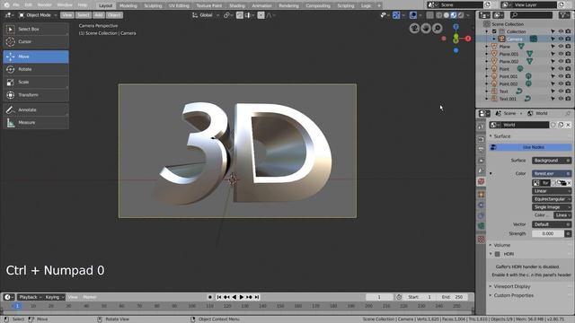Click the End frame field
The height and width of the screenshot is (323, 575).
click(452, 297)
